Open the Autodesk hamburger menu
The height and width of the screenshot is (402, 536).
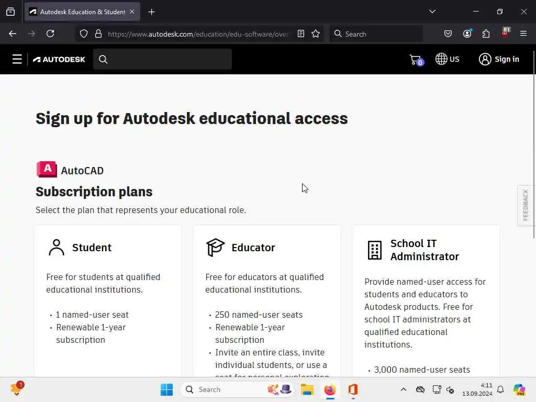coord(17,59)
